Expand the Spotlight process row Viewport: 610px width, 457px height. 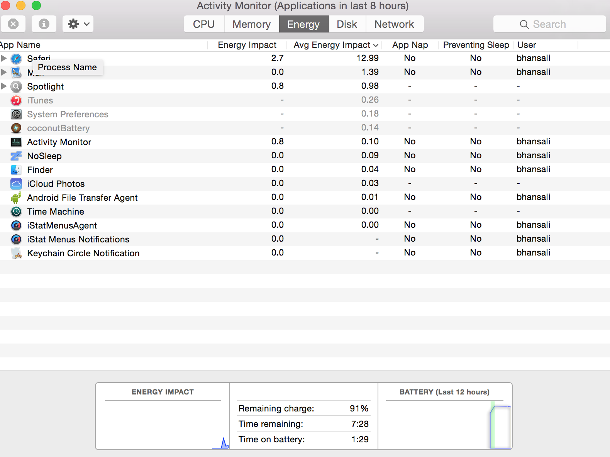(x=4, y=86)
